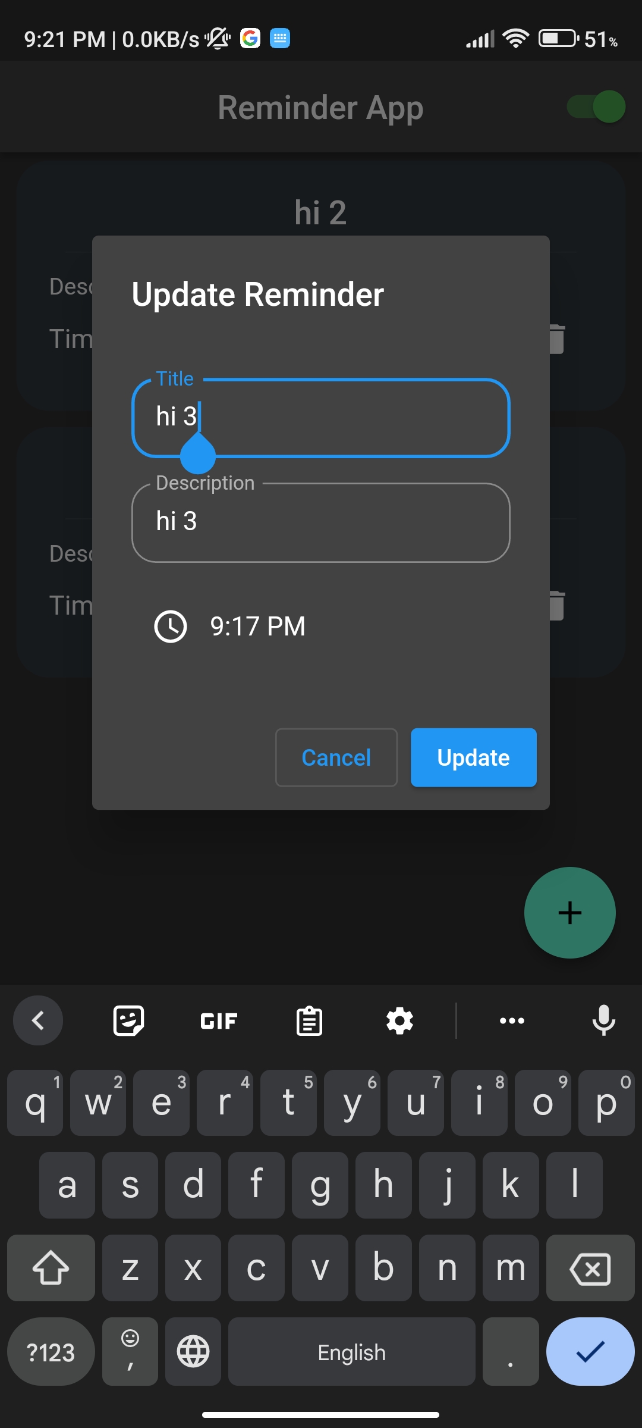This screenshot has width=642, height=1428.
Task: Cancel the Update Reminder dialog
Action: (x=336, y=757)
